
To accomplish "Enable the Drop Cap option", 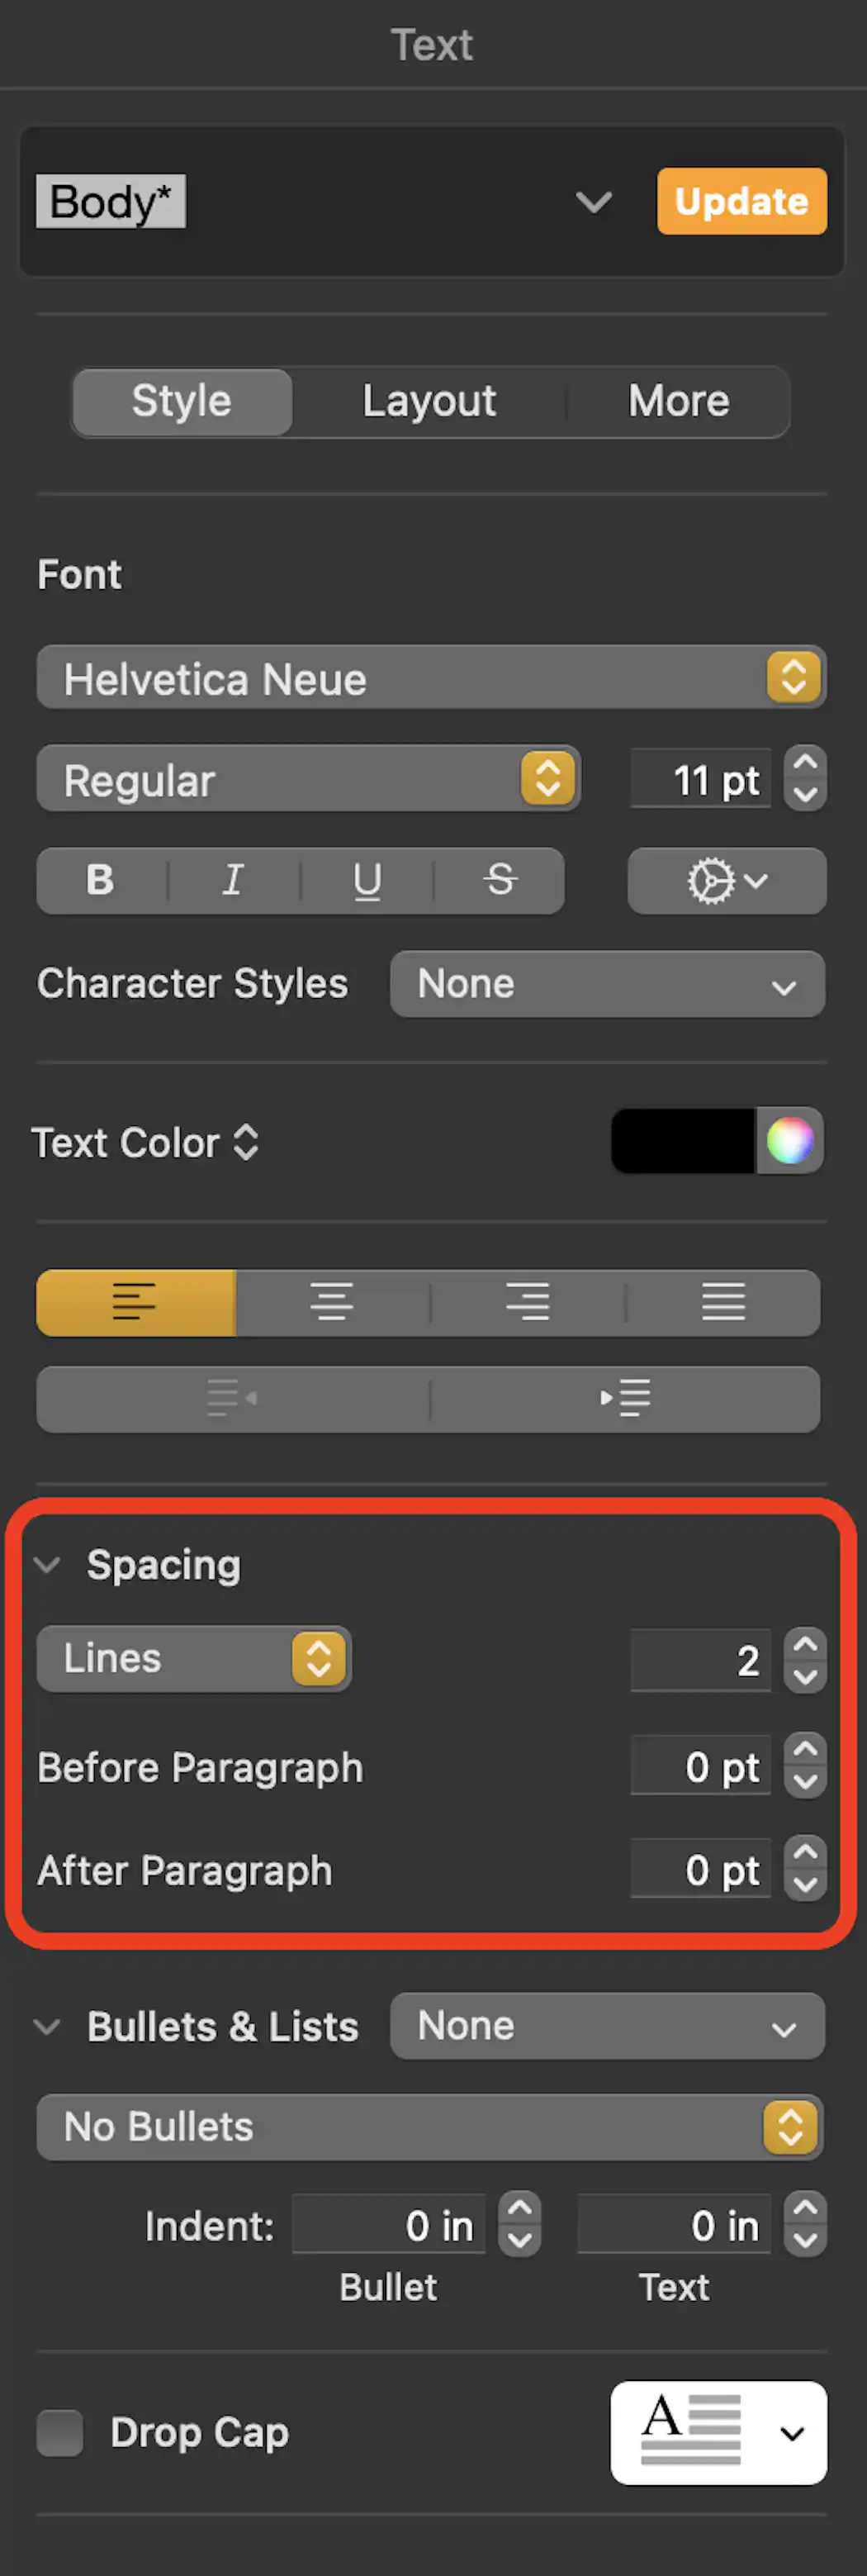I will pos(60,2433).
